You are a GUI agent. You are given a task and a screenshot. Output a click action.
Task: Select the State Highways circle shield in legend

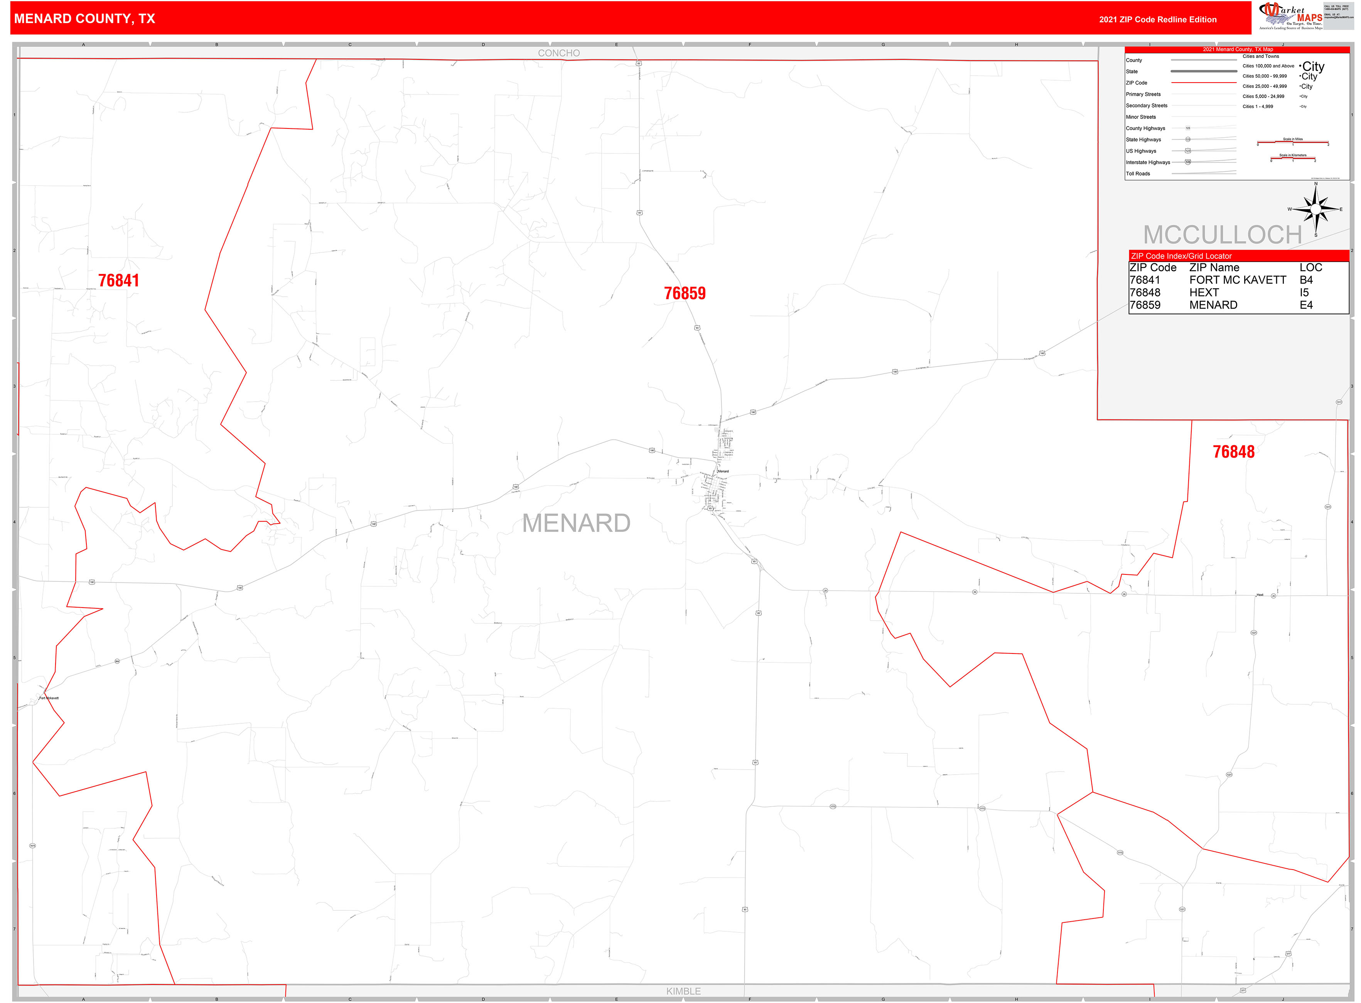1188,140
